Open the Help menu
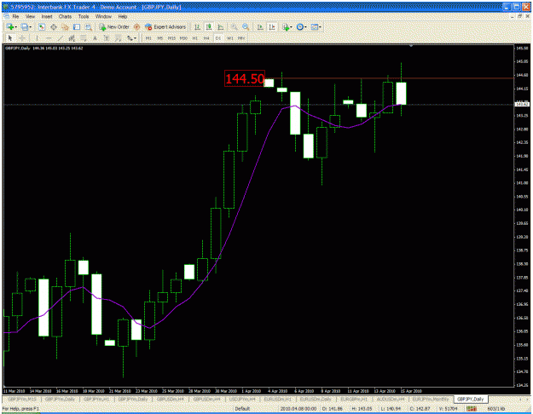The height and width of the screenshot is (414, 533). point(123,16)
